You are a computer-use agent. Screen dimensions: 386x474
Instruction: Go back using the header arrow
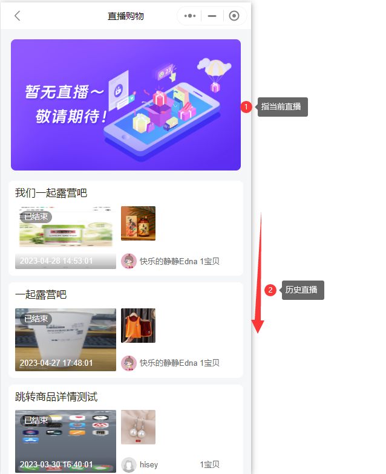pos(17,16)
